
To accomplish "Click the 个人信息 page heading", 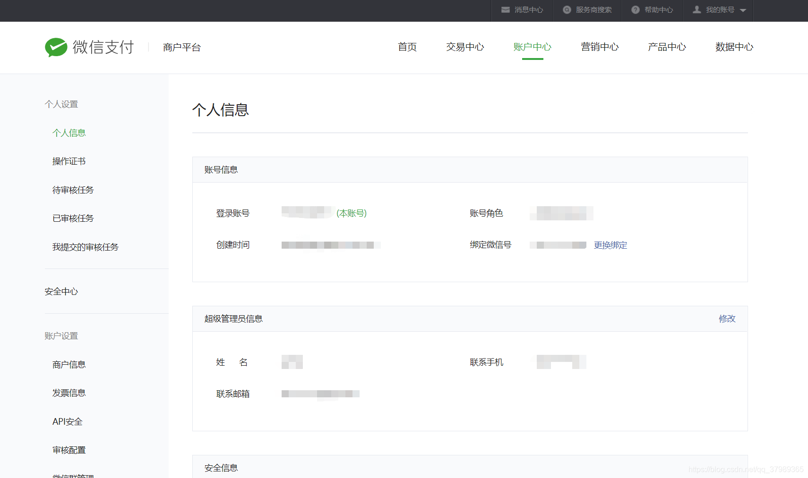I will 221,110.
